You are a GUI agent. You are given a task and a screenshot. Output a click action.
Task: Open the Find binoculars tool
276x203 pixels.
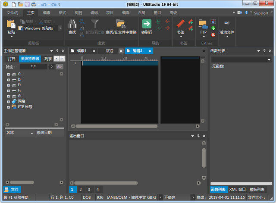pos(72,24)
